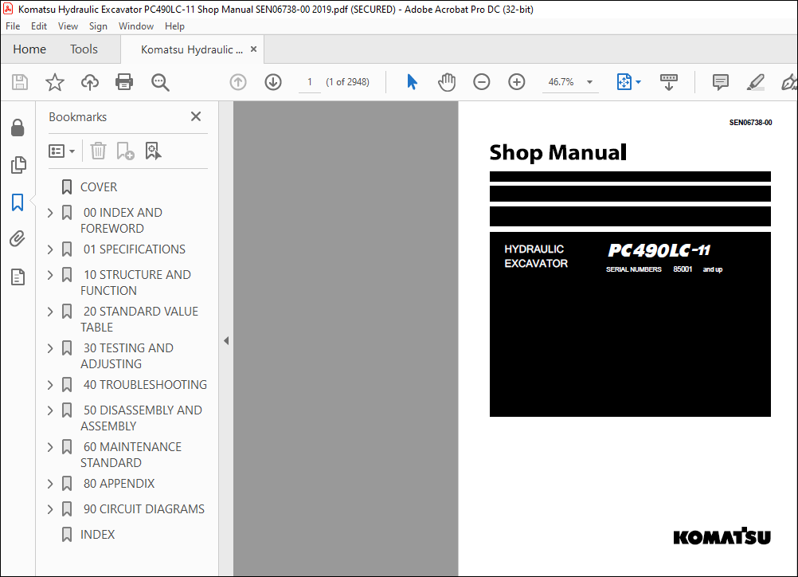
Task: Click the scrolling mode keyboard icon
Action: coord(669,82)
